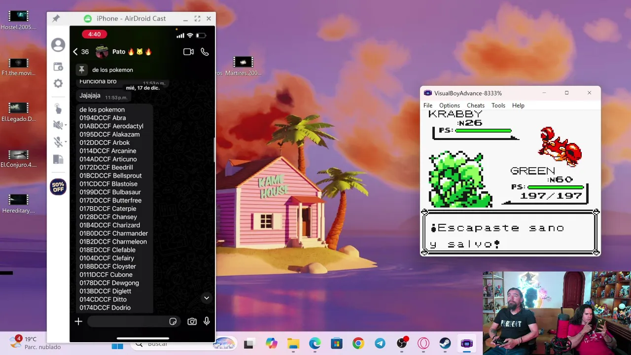Open VisualBoyAdvance Cheats menu
The image size is (631, 355).
[x=476, y=106]
